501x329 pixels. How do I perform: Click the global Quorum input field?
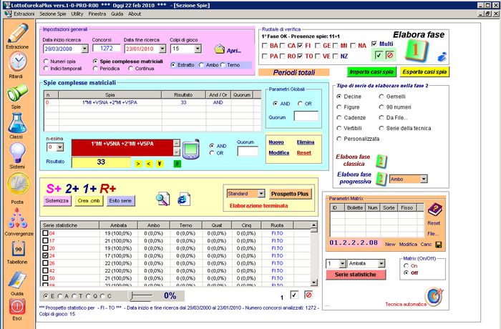point(306,116)
